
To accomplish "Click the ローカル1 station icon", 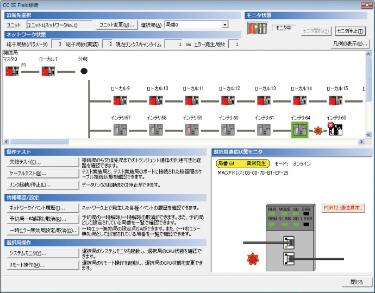I will pyautogui.click(x=48, y=71).
